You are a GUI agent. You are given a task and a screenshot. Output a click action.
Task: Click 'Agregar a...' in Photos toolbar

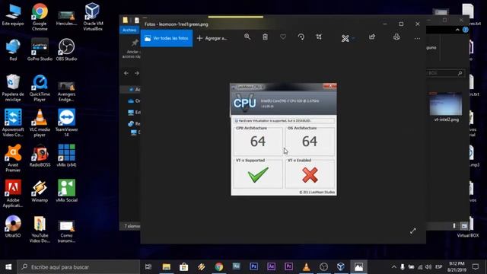click(212, 38)
